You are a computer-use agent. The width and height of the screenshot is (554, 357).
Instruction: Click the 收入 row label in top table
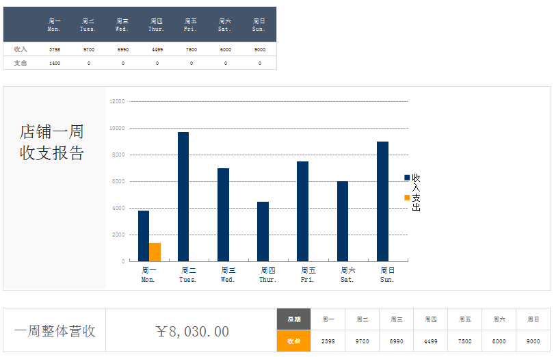click(x=21, y=49)
